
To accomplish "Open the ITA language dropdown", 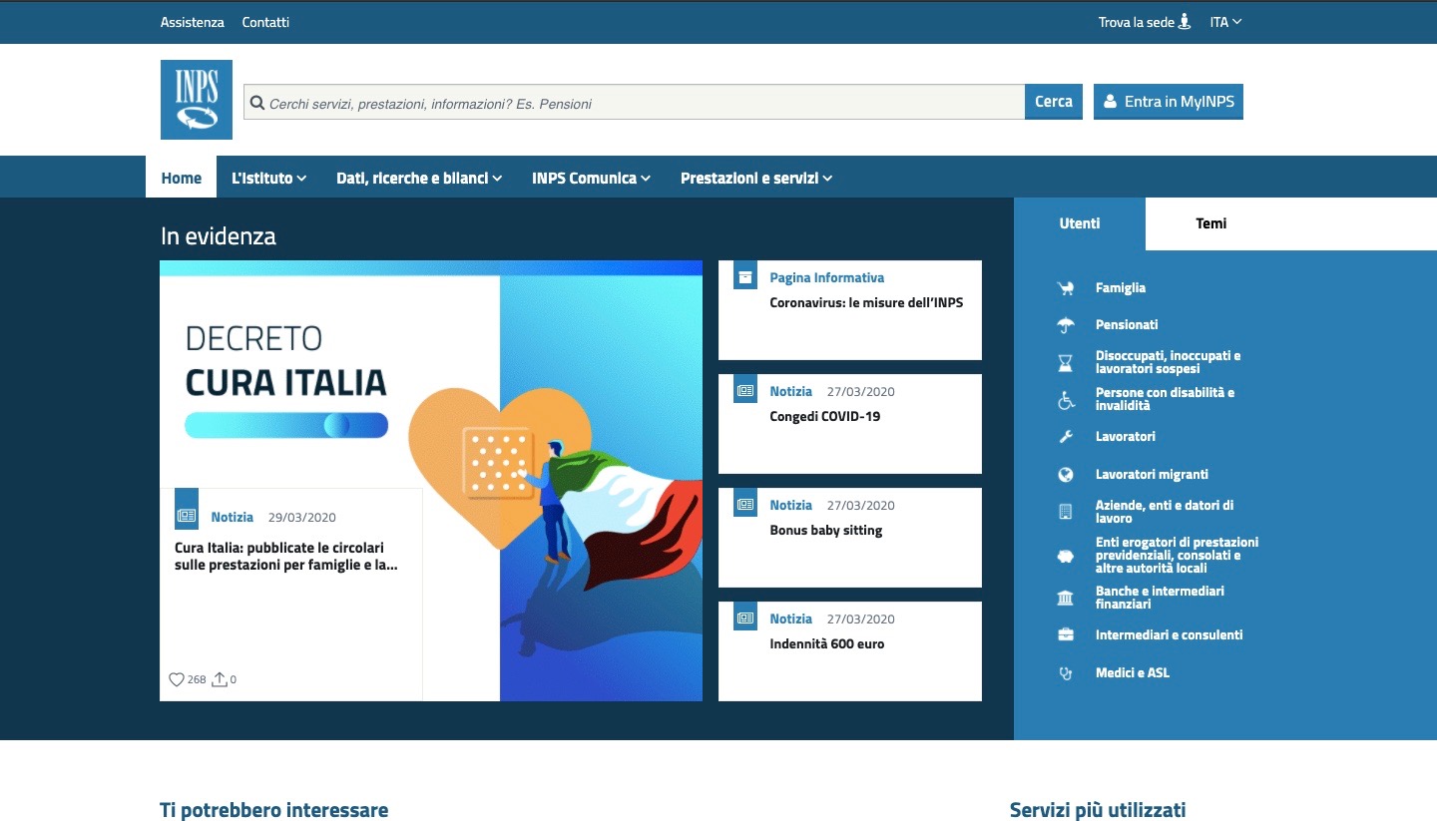I will (x=1225, y=22).
